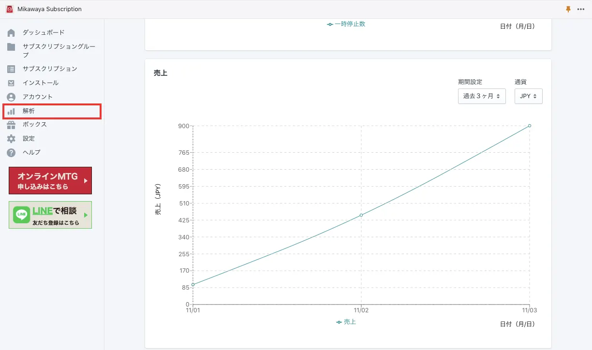Screen dimensions: 592x350
Task: Toggle the 売上 legend entry below chart
Action: click(346, 322)
